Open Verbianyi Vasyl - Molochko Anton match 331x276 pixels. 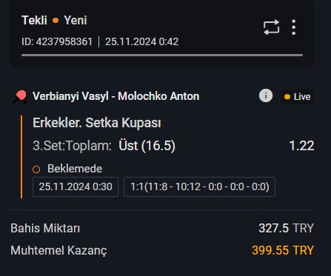[116, 96]
